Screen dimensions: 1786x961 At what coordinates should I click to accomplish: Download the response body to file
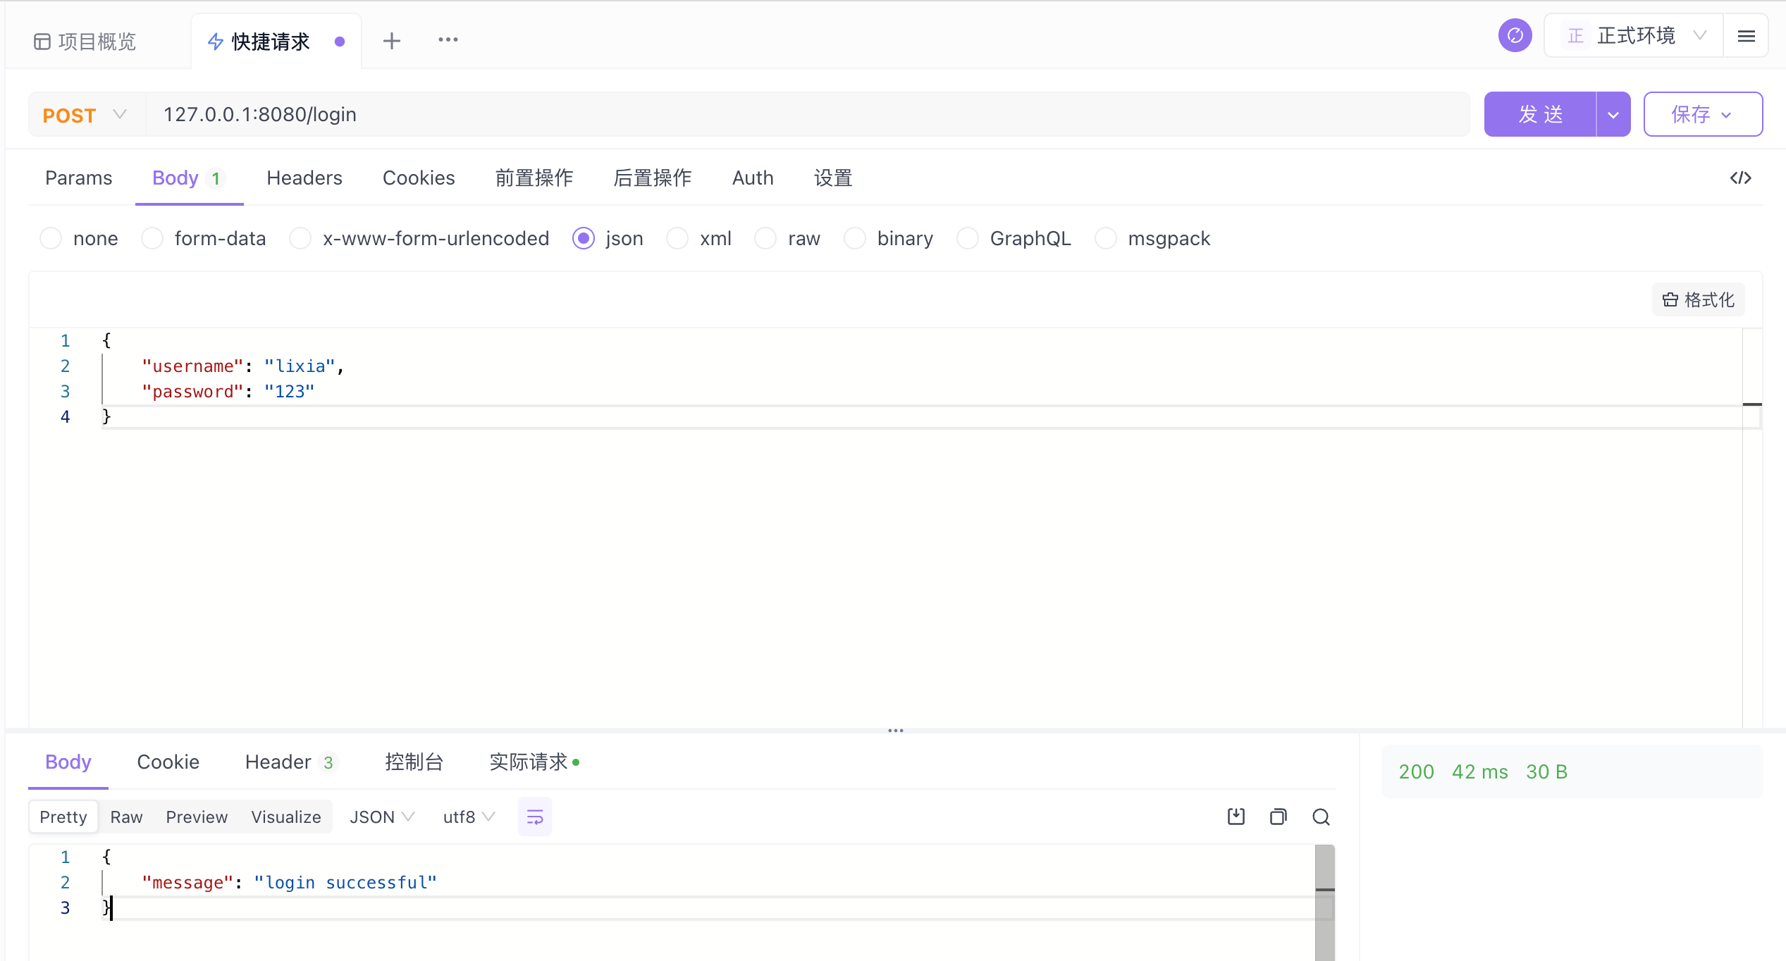(1236, 817)
